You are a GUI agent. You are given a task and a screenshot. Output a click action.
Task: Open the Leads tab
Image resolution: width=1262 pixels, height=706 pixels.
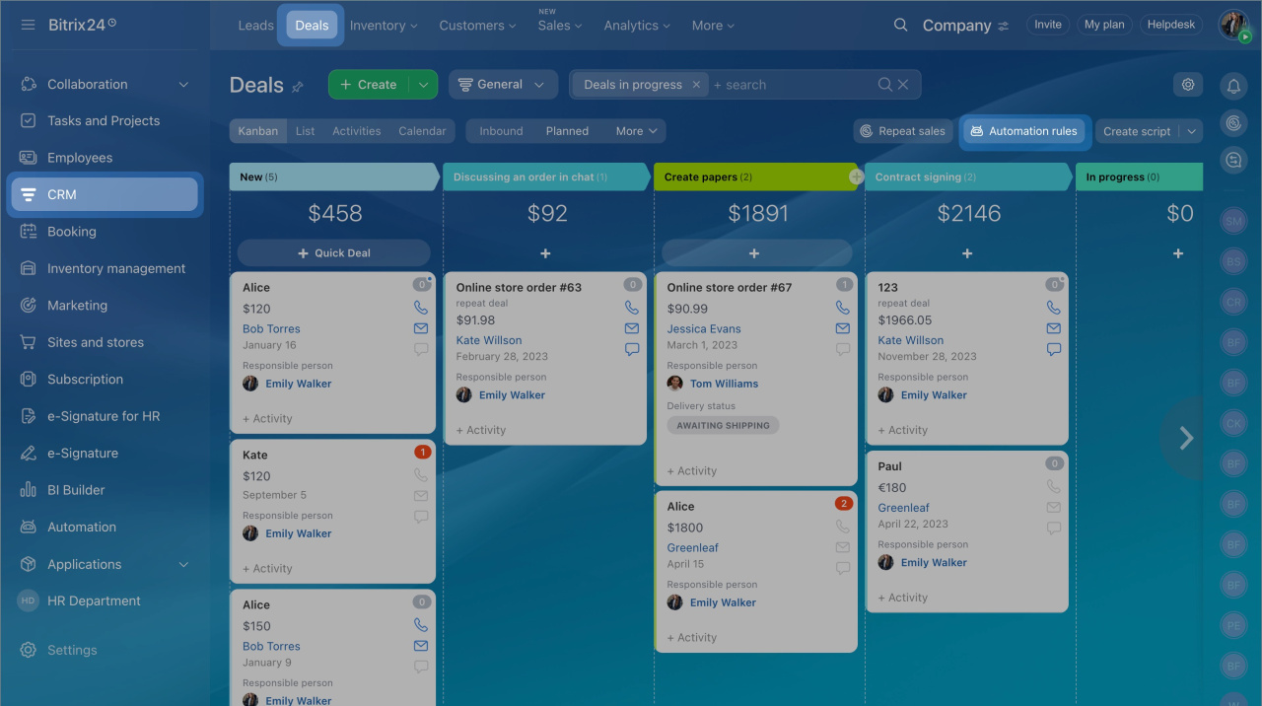(x=255, y=26)
